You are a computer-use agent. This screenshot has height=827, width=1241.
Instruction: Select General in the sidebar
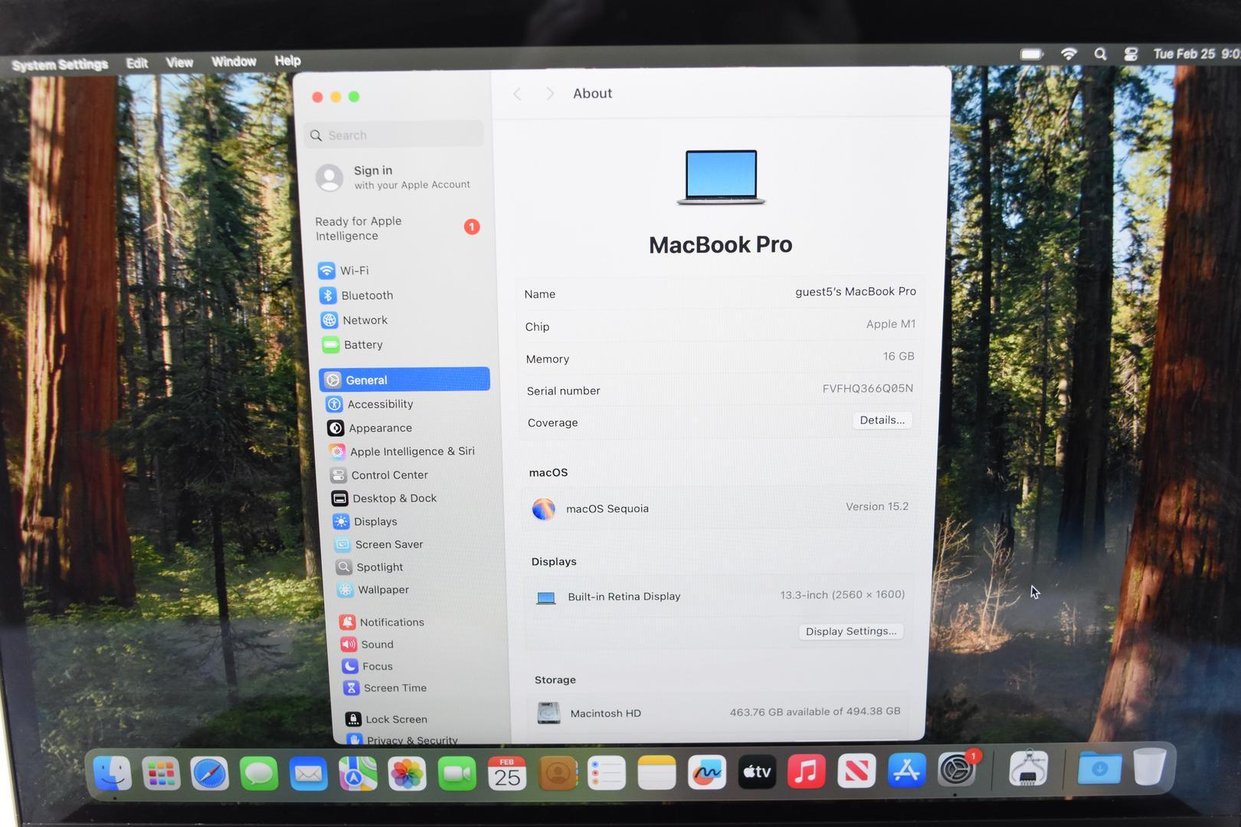[x=404, y=380]
